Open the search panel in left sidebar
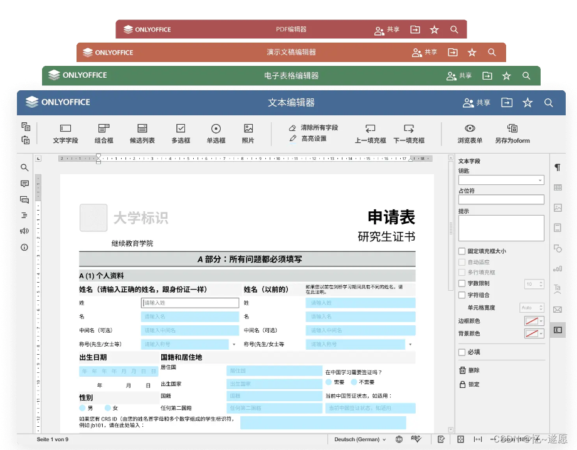577x450 pixels. click(24, 167)
